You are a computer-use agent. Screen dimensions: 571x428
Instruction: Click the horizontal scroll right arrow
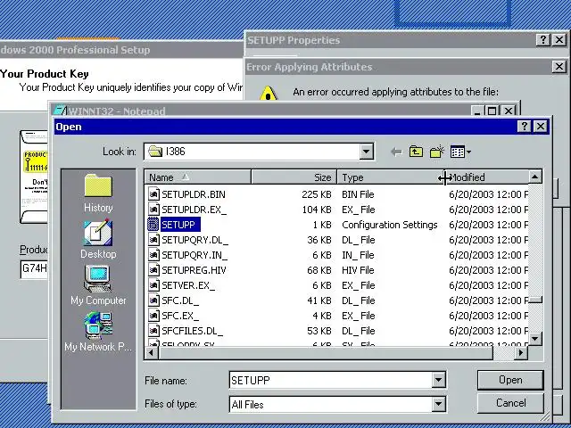pos(521,352)
